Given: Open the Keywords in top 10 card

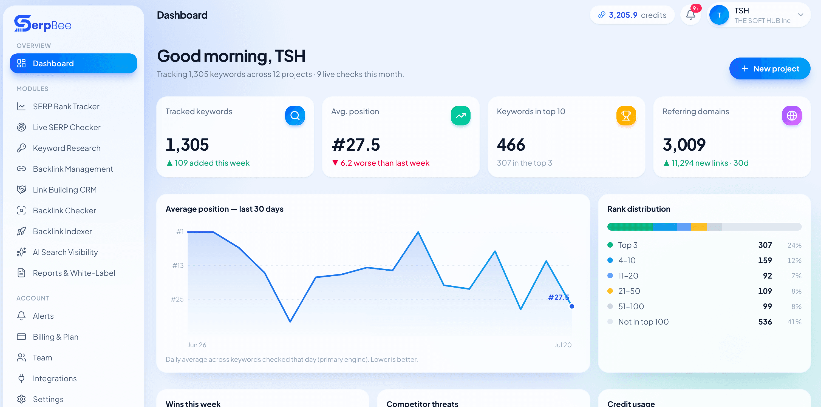Looking at the screenshot, I should pos(566,137).
